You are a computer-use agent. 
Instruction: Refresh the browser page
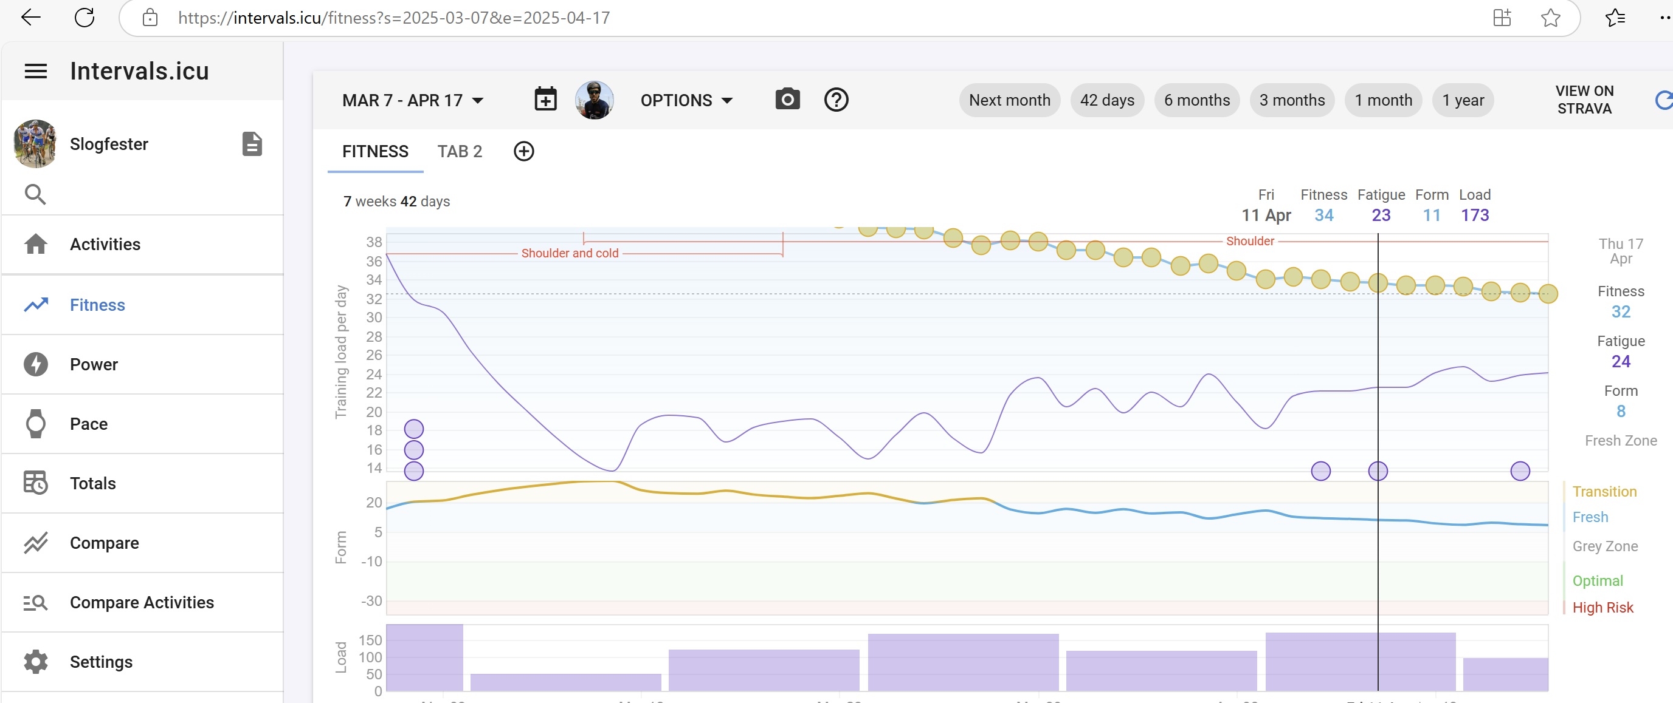[85, 18]
